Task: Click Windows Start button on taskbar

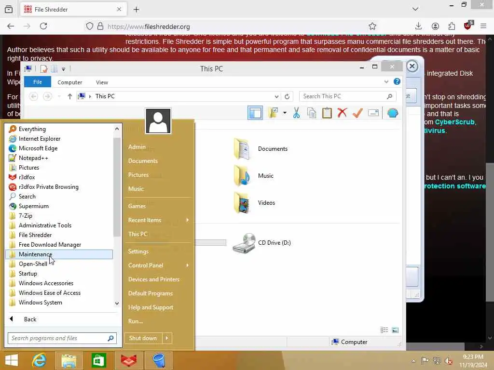Action: (12, 360)
